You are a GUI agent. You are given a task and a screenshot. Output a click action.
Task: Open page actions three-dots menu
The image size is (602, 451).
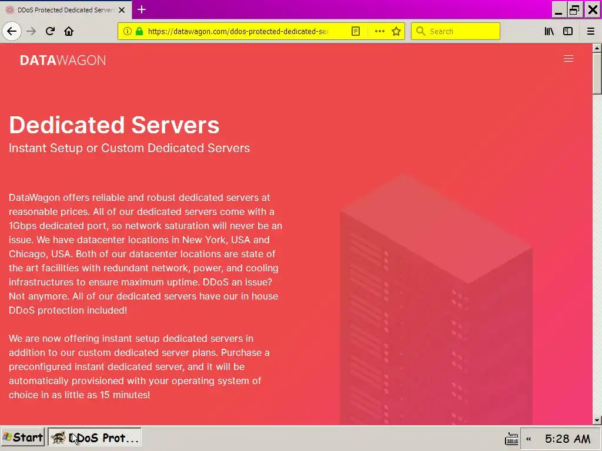tap(379, 31)
